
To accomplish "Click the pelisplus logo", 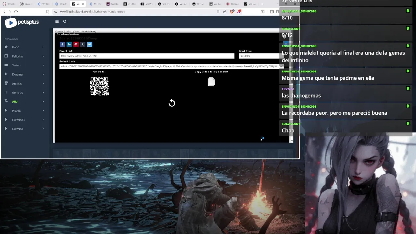I will coord(22,22).
